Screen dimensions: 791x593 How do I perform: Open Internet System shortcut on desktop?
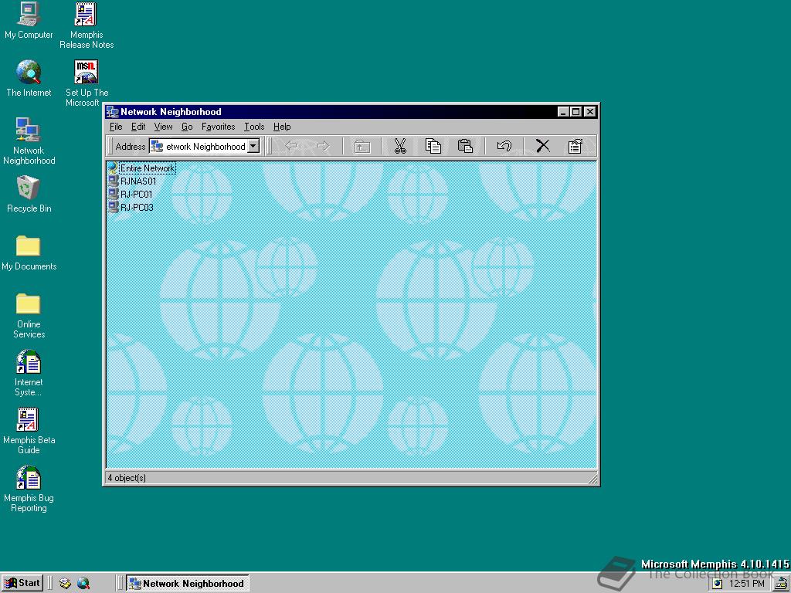point(29,373)
